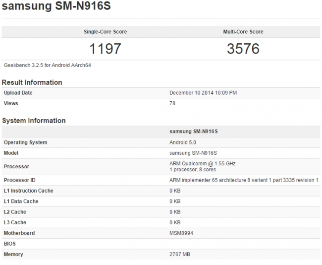Image resolution: width=322 pixels, height=265 pixels.
Task: Click the 'Motherboard' label
Action: pos(19,233)
